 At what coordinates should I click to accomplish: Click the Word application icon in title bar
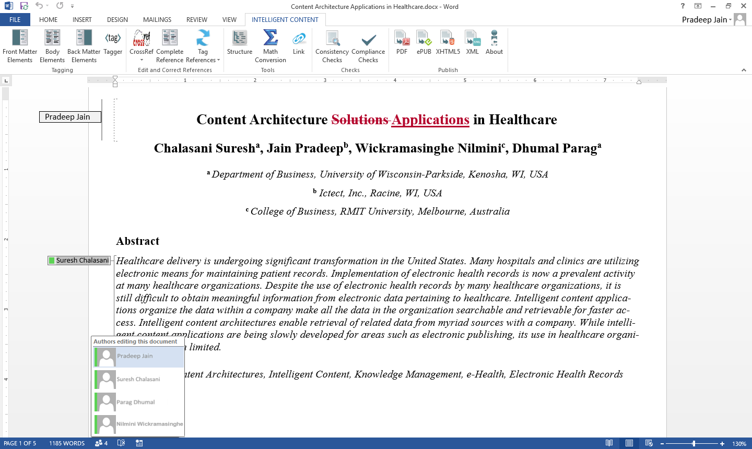[9, 6]
